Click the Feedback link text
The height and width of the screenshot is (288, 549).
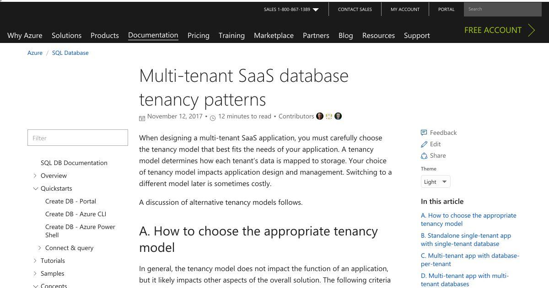[x=443, y=133]
